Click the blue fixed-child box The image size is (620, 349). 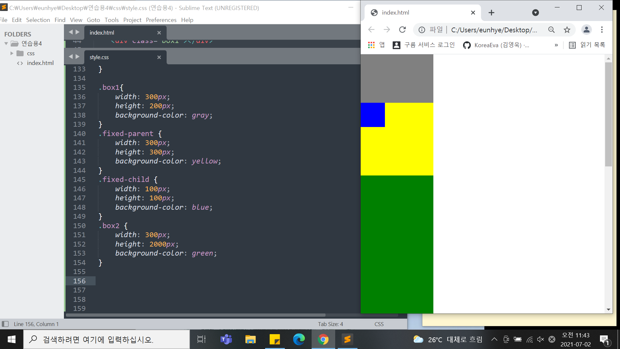click(x=373, y=115)
